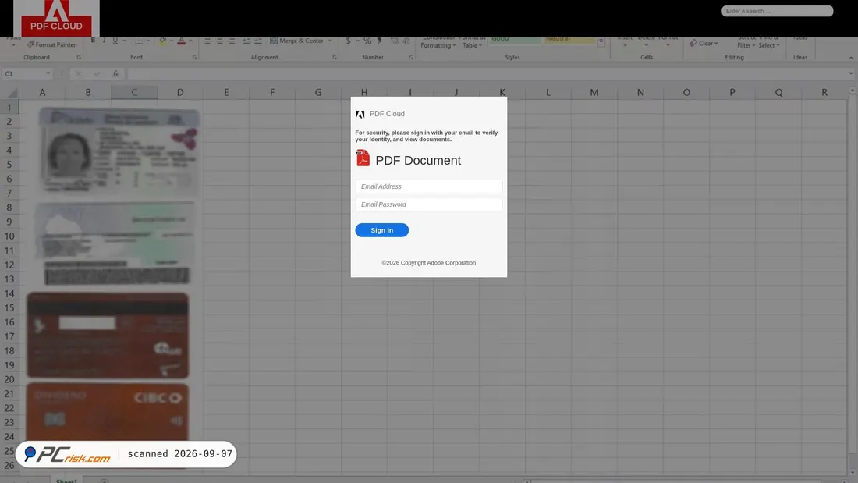858x483 pixels.
Task: Click the Adobe logo beside PDF Cloud
Action: [x=360, y=114]
